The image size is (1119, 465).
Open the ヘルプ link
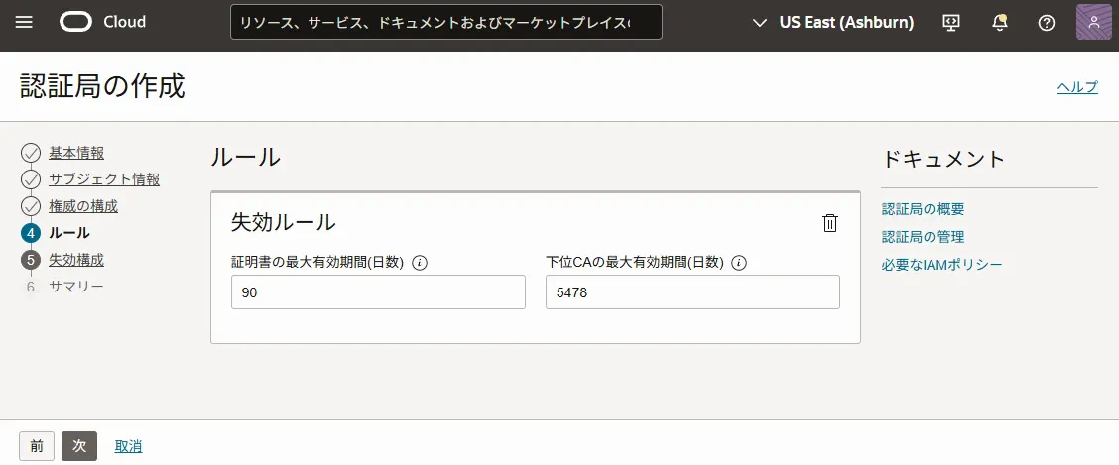coord(1077,87)
